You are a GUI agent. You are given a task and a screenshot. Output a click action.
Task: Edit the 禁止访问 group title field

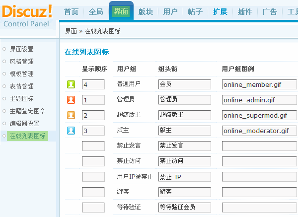(185, 161)
